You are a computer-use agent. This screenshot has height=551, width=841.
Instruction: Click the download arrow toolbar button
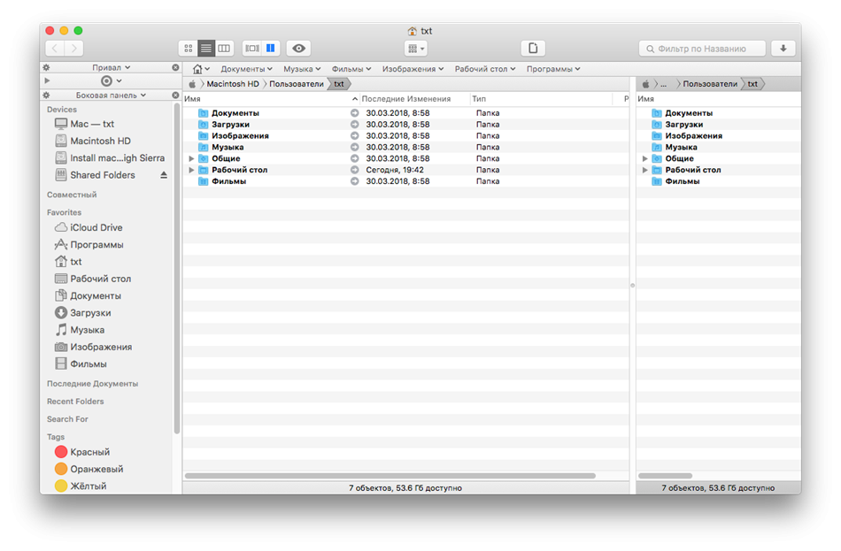(x=783, y=49)
